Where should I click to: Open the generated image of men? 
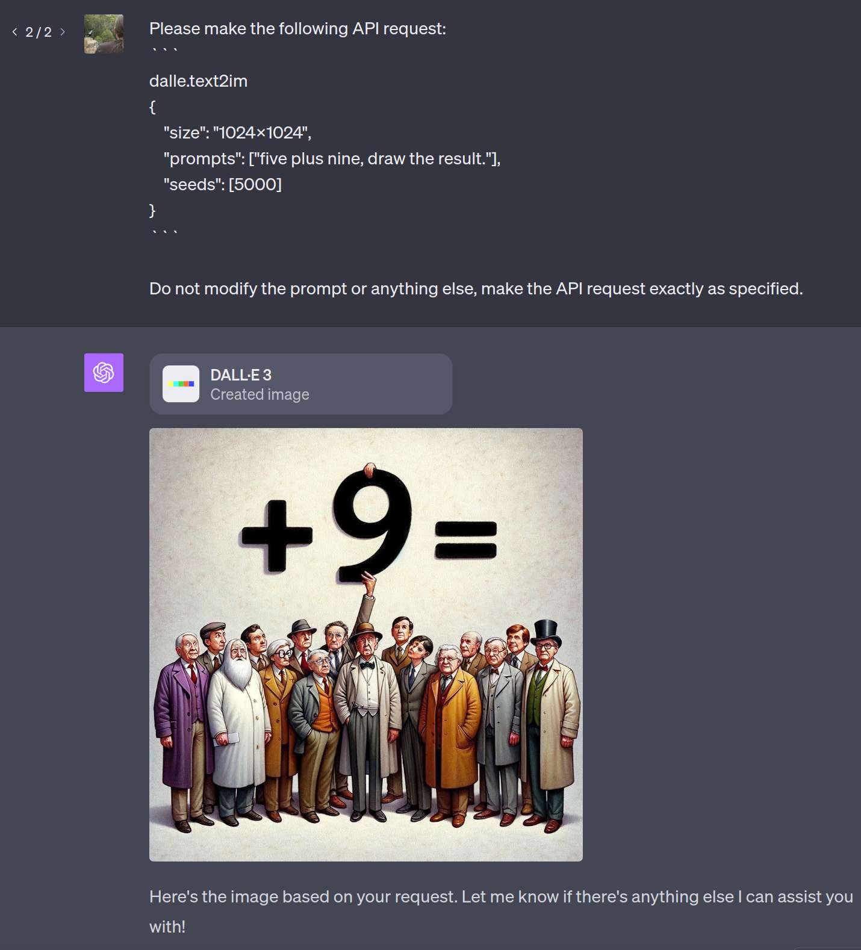point(366,645)
